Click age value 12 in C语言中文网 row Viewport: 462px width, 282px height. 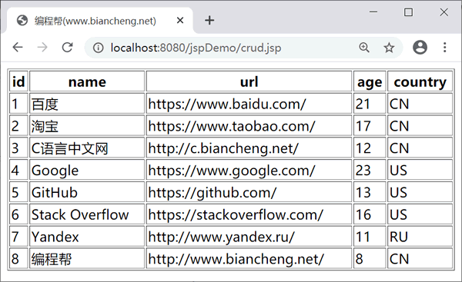[370, 148]
